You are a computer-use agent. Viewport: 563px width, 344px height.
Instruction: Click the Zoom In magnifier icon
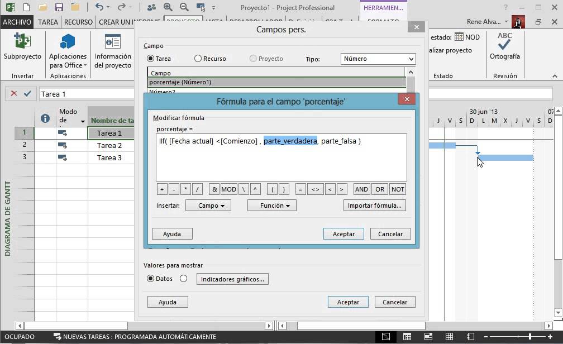click(168, 7)
